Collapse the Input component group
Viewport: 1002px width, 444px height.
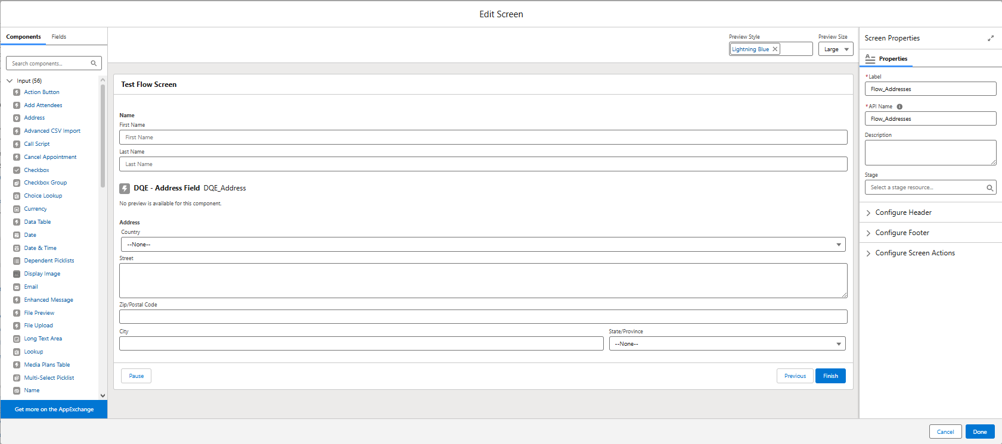coord(10,81)
